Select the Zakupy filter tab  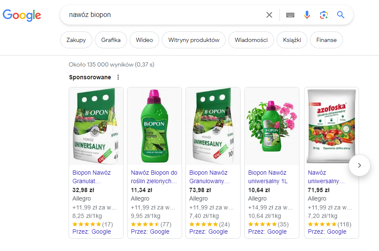point(76,40)
